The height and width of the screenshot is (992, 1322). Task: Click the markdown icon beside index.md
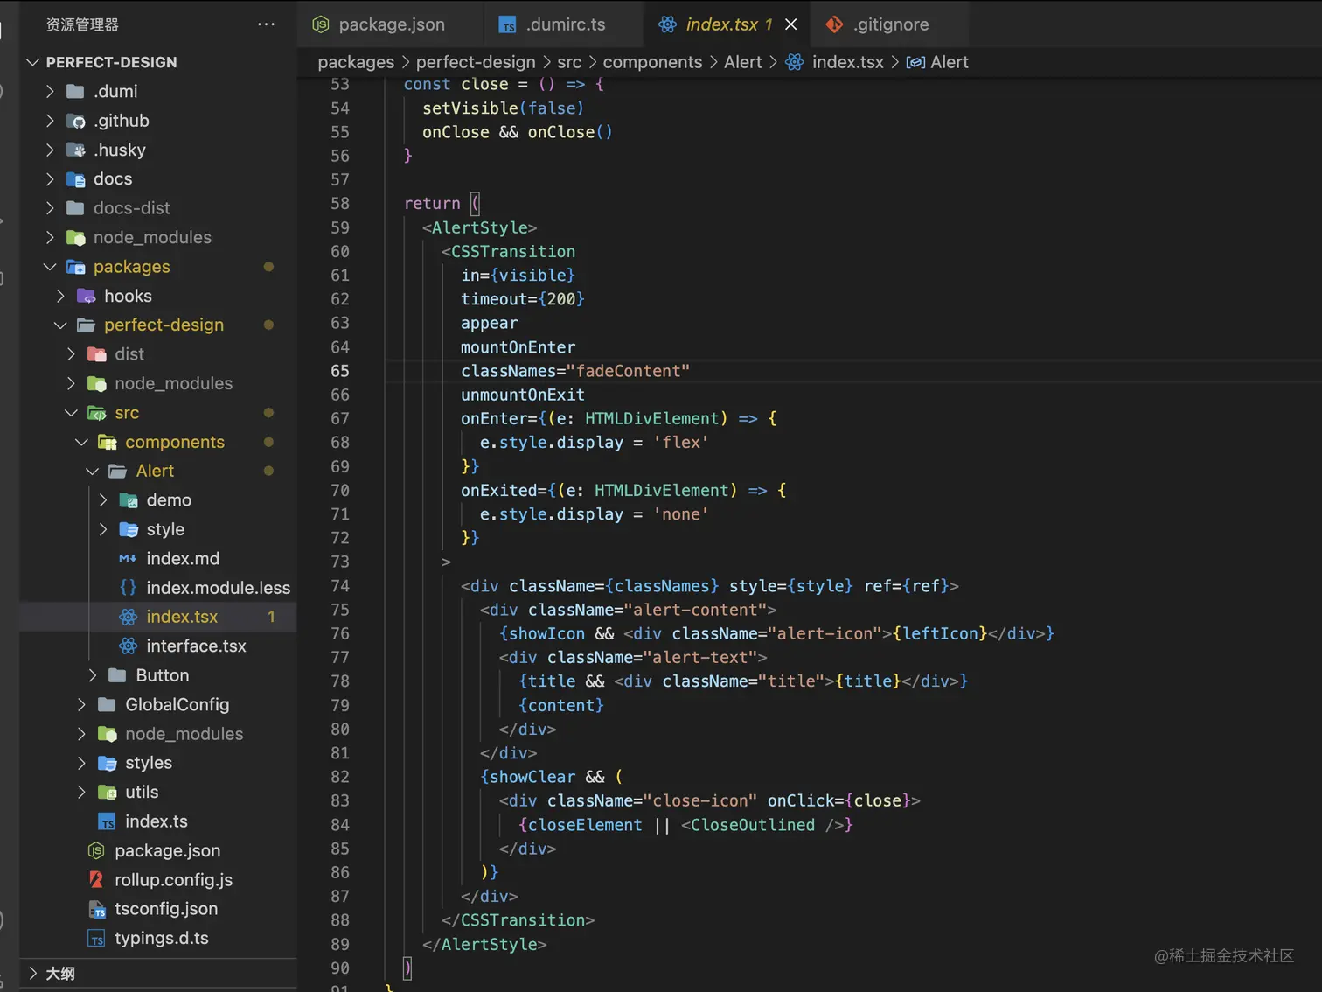(128, 559)
